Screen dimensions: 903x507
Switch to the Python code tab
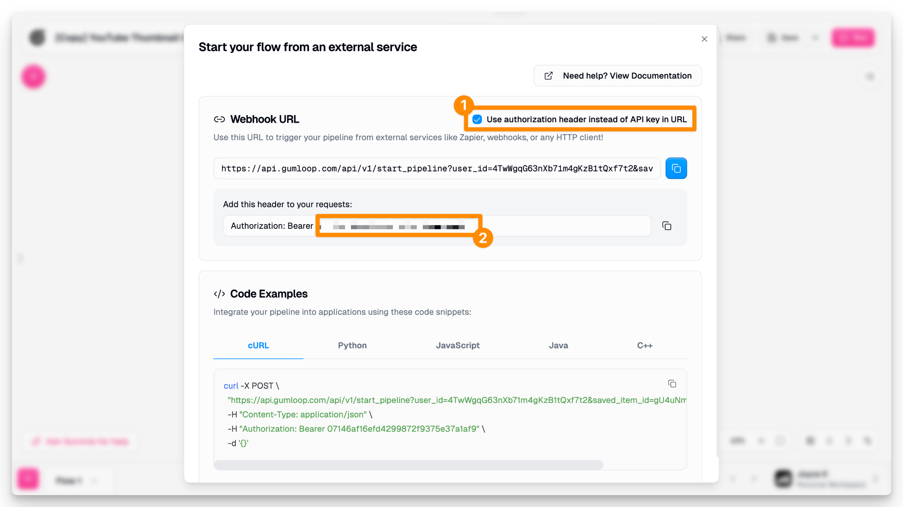[352, 345]
